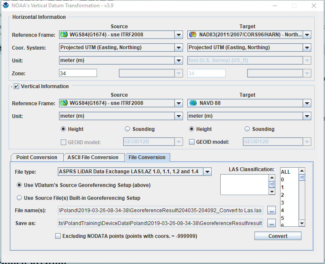Select target Sounding radio button

pos(247,129)
